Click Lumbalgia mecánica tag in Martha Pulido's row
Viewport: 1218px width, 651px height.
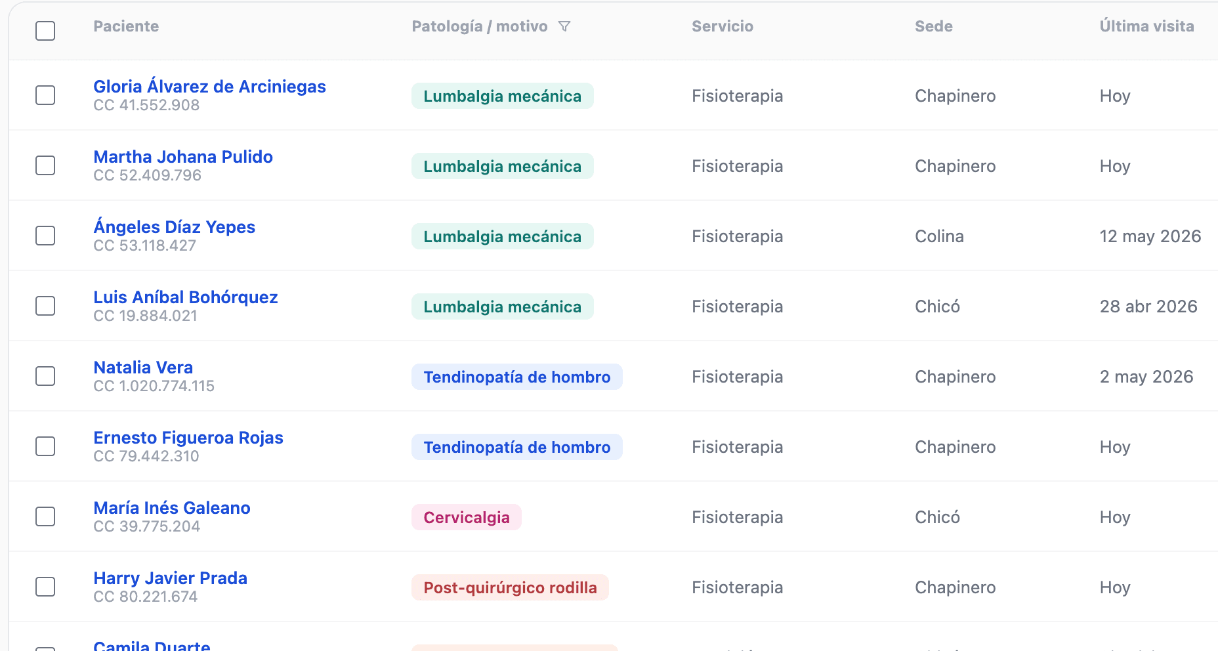click(x=503, y=166)
